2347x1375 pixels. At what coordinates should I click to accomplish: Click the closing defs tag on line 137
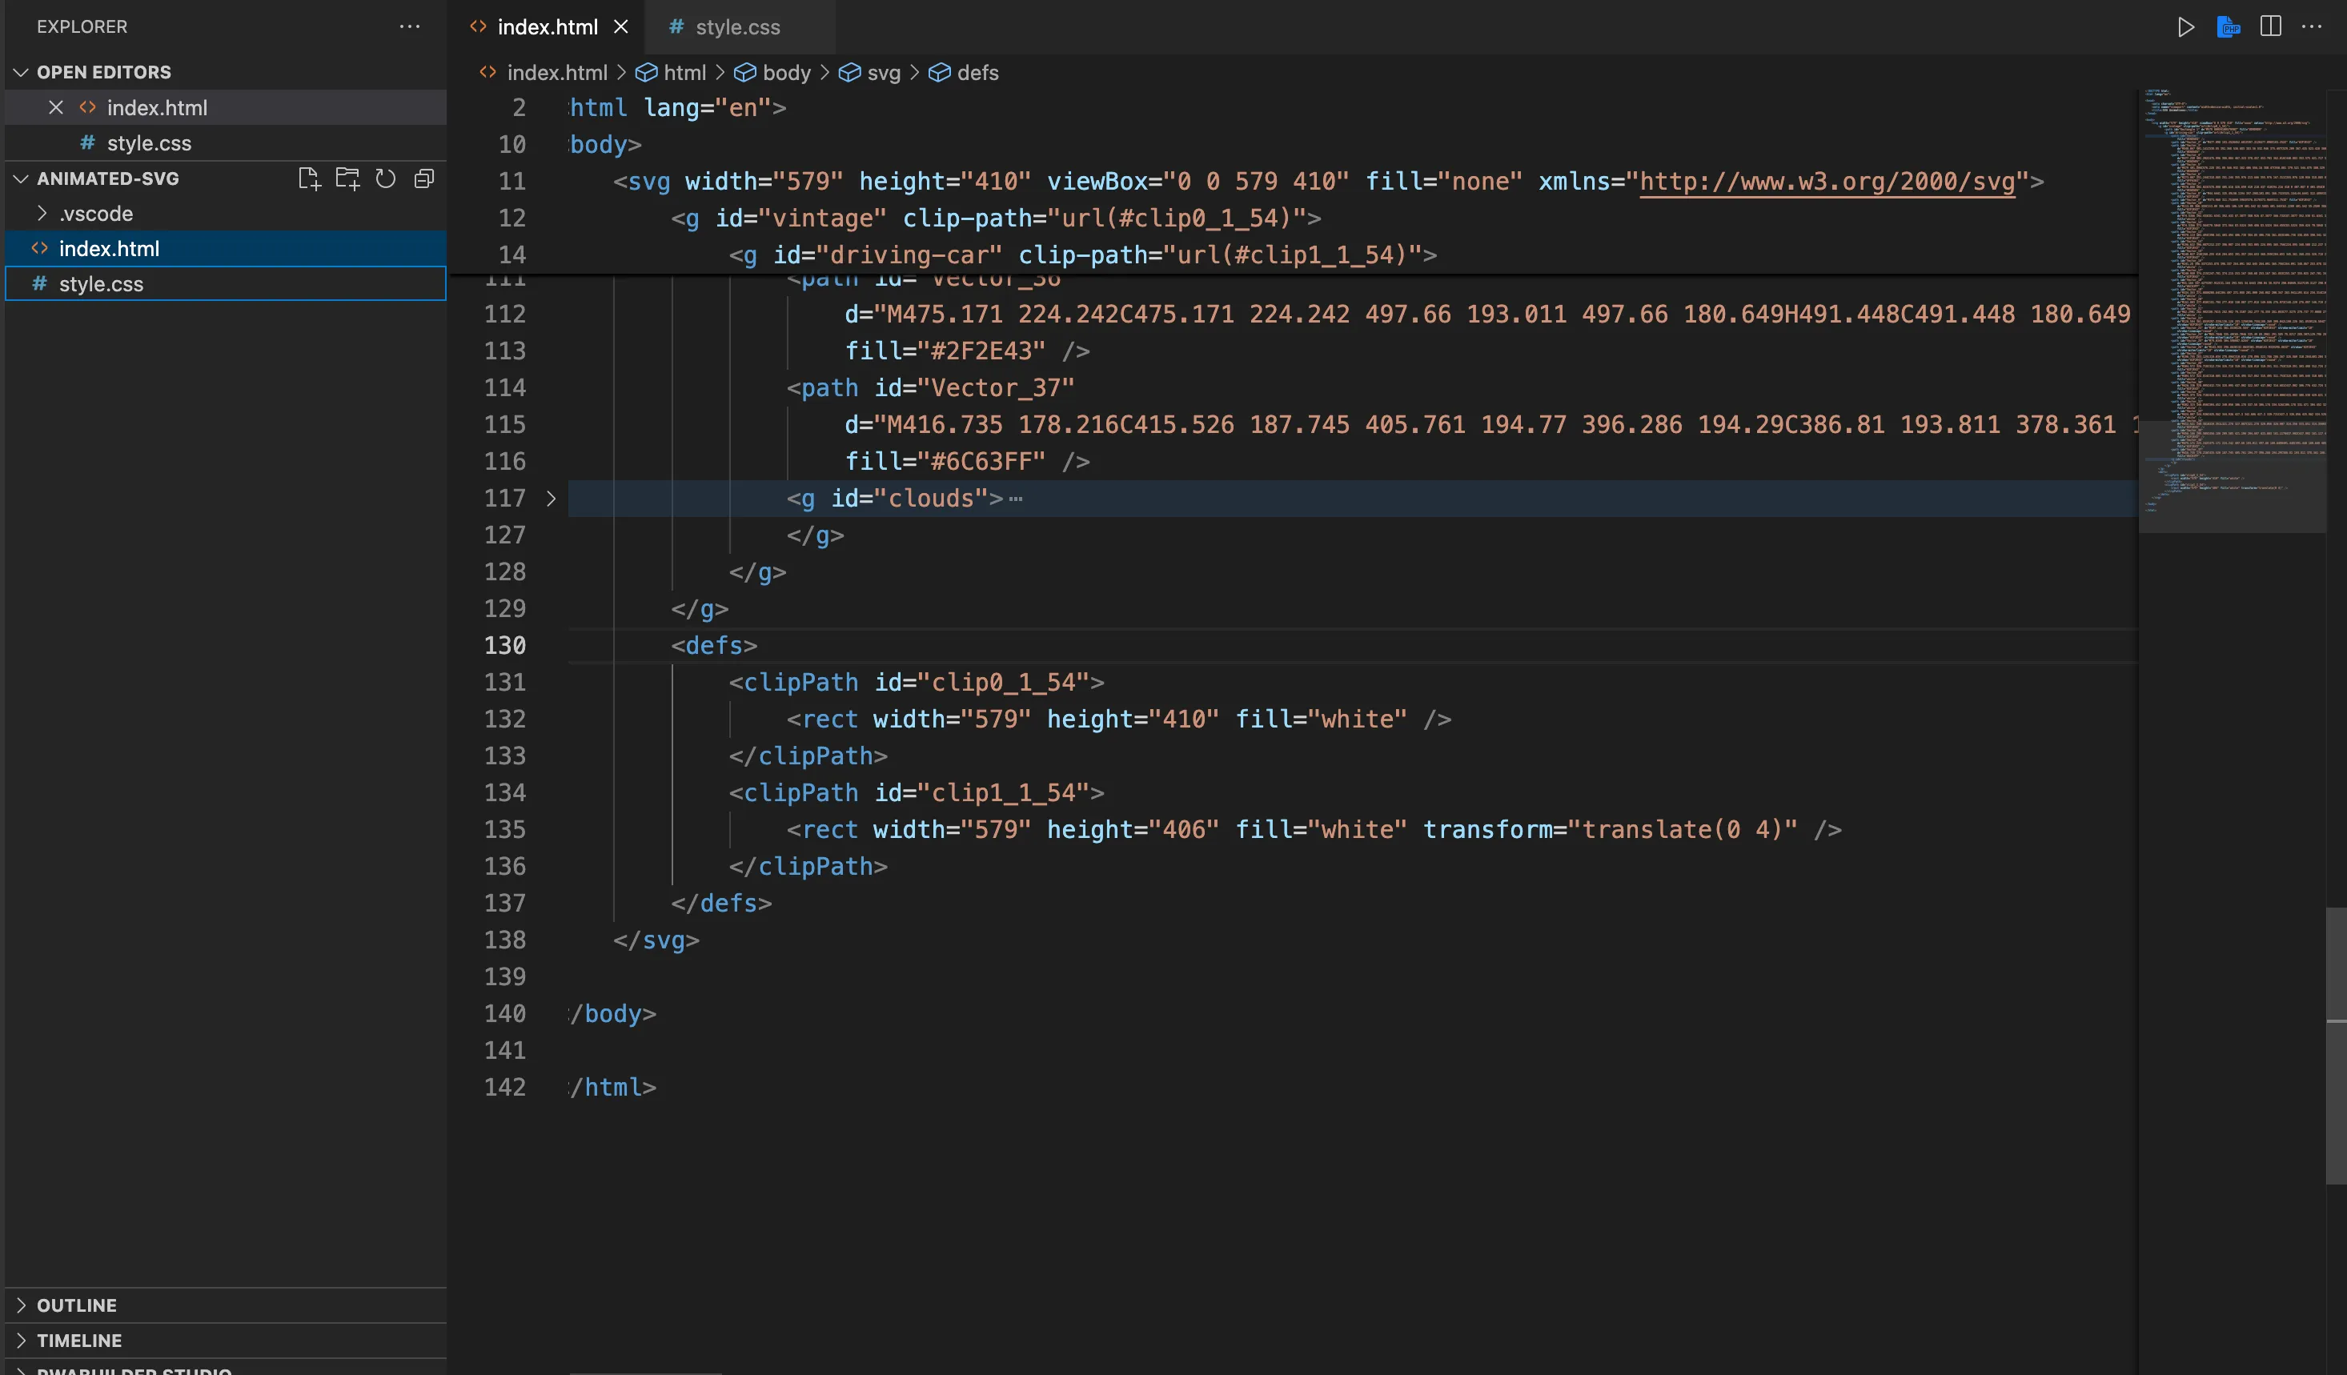point(721,903)
